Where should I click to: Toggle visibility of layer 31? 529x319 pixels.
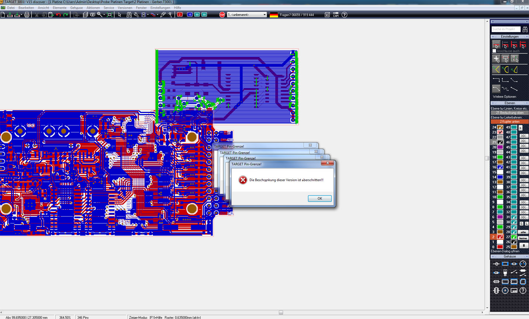point(514,217)
